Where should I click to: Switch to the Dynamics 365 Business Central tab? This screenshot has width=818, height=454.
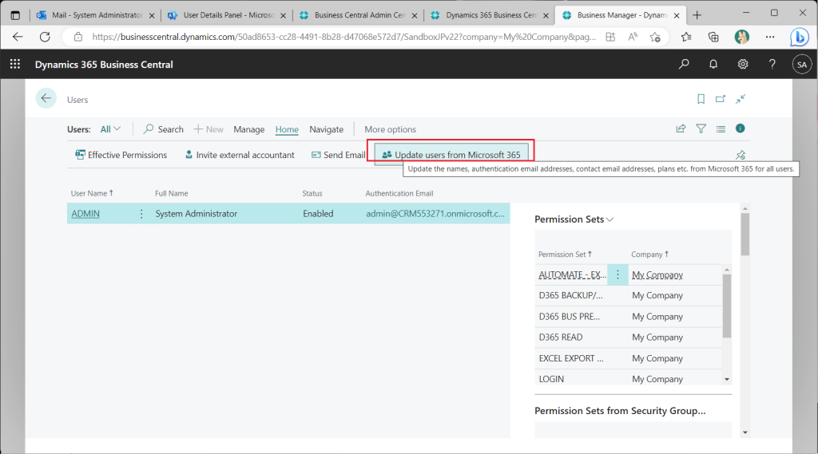[x=490, y=15]
